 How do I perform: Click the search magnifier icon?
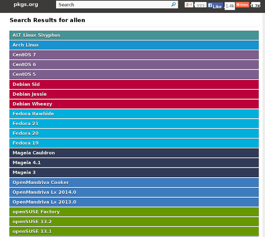pos(173,5)
